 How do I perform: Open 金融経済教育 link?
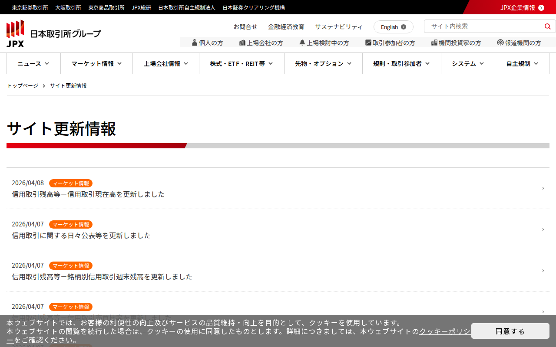286,27
